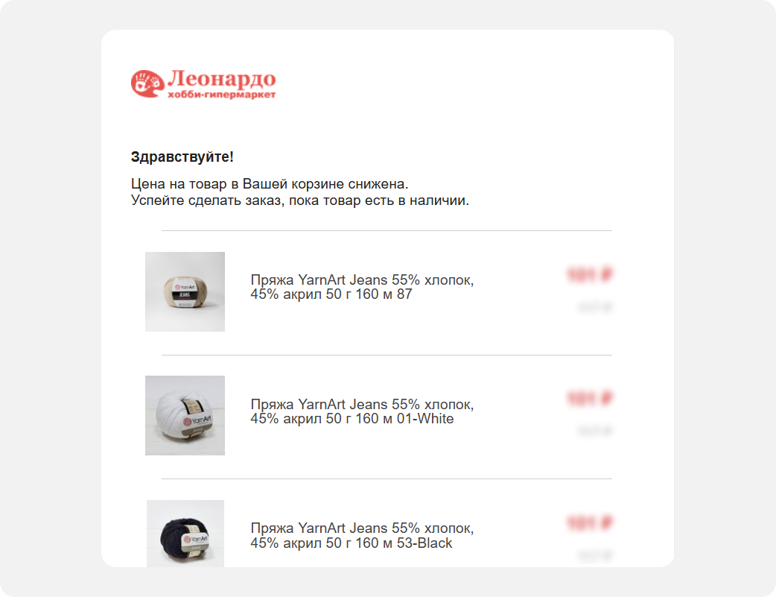Image resolution: width=776 pixels, height=597 pixels.
Task: Click the Здравствуйте! greeting heading
Action: 182,157
